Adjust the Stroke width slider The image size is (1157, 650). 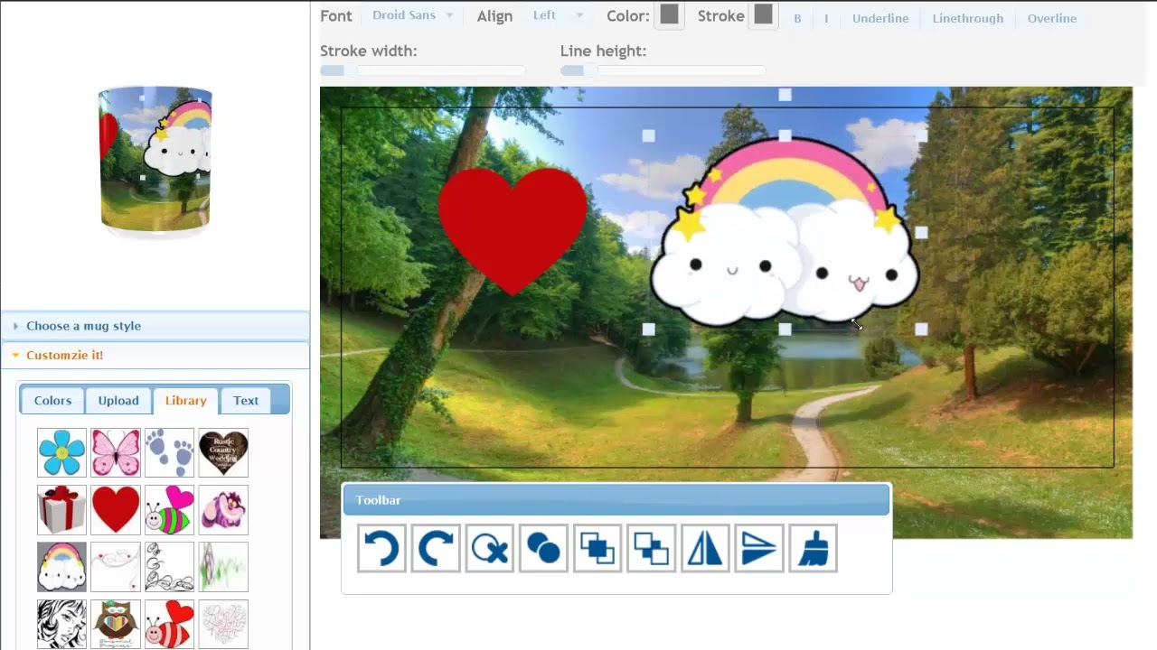[423, 70]
